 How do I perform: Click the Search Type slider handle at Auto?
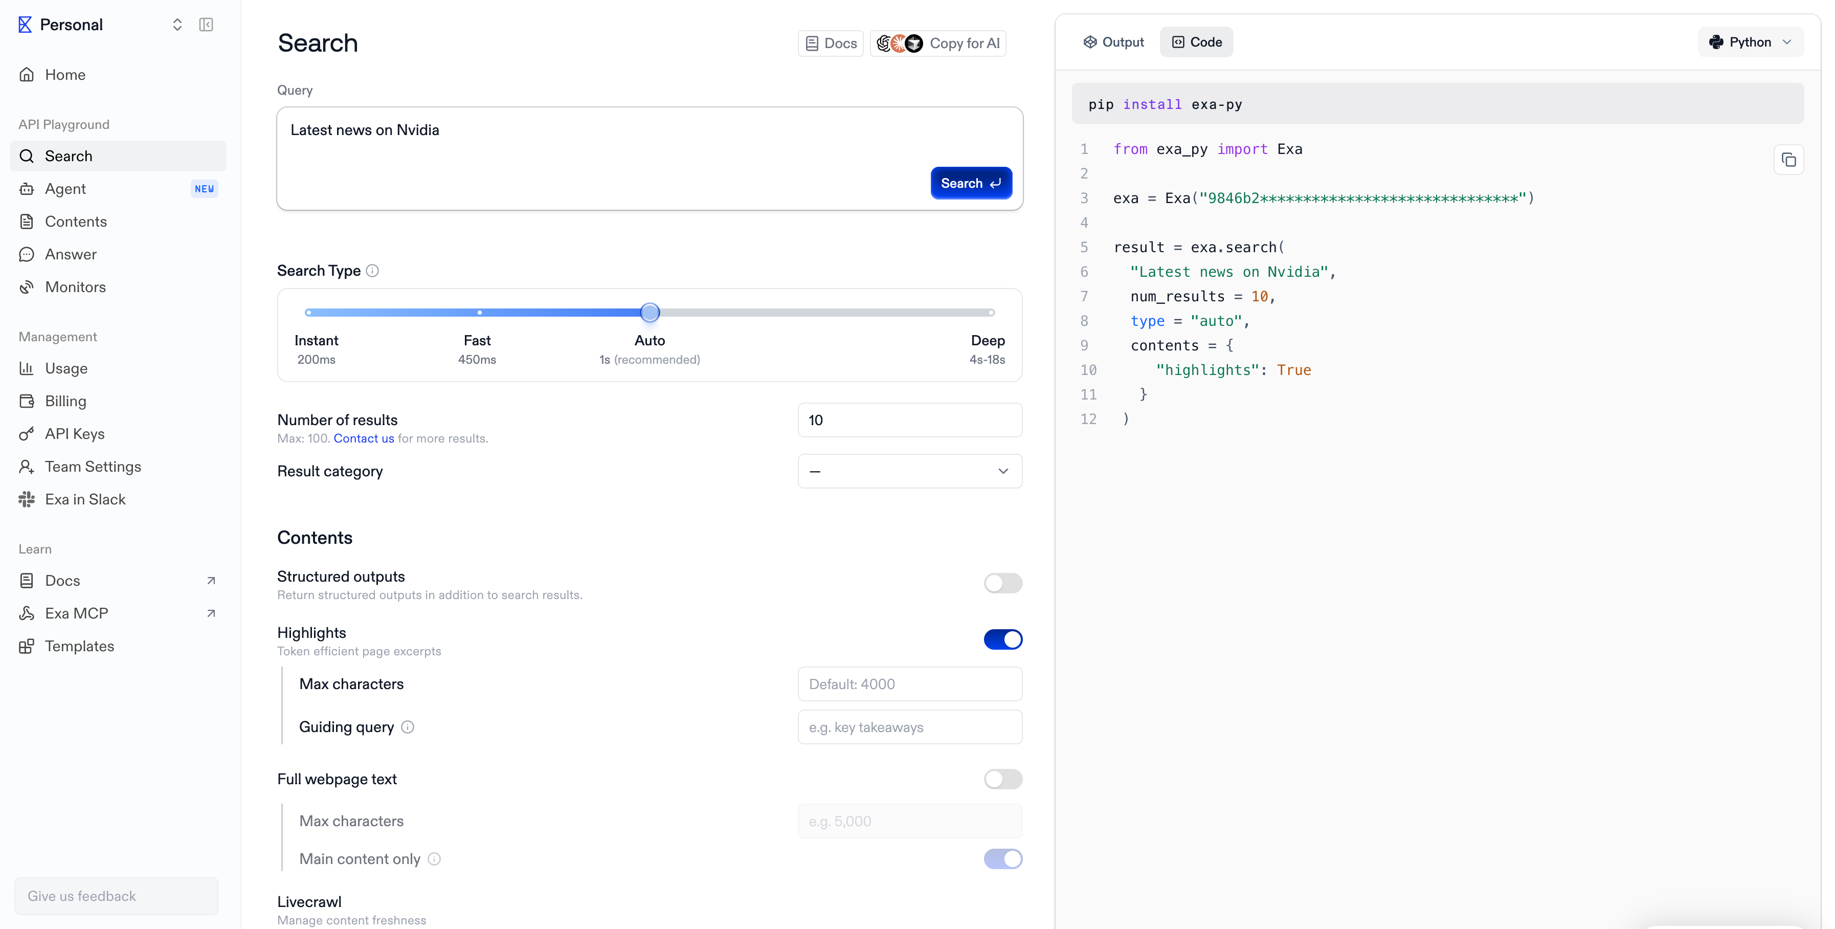(x=650, y=312)
